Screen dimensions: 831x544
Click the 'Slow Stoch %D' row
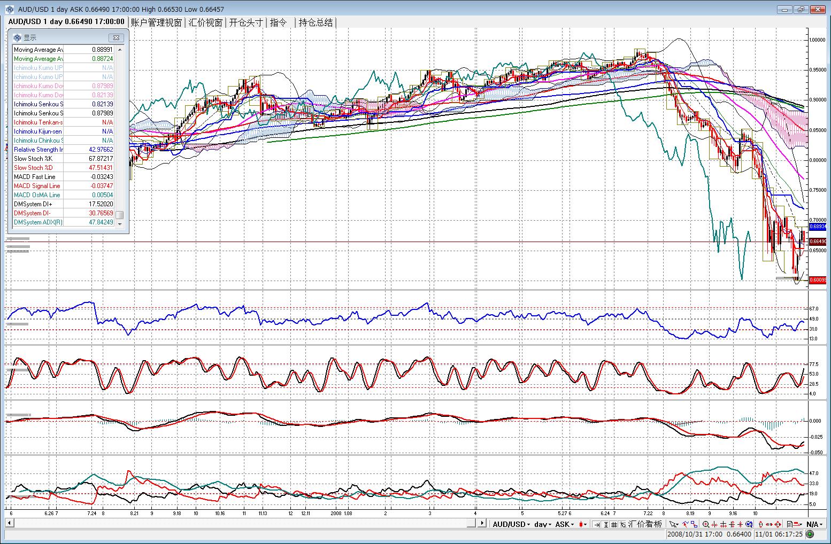click(x=64, y=168)
